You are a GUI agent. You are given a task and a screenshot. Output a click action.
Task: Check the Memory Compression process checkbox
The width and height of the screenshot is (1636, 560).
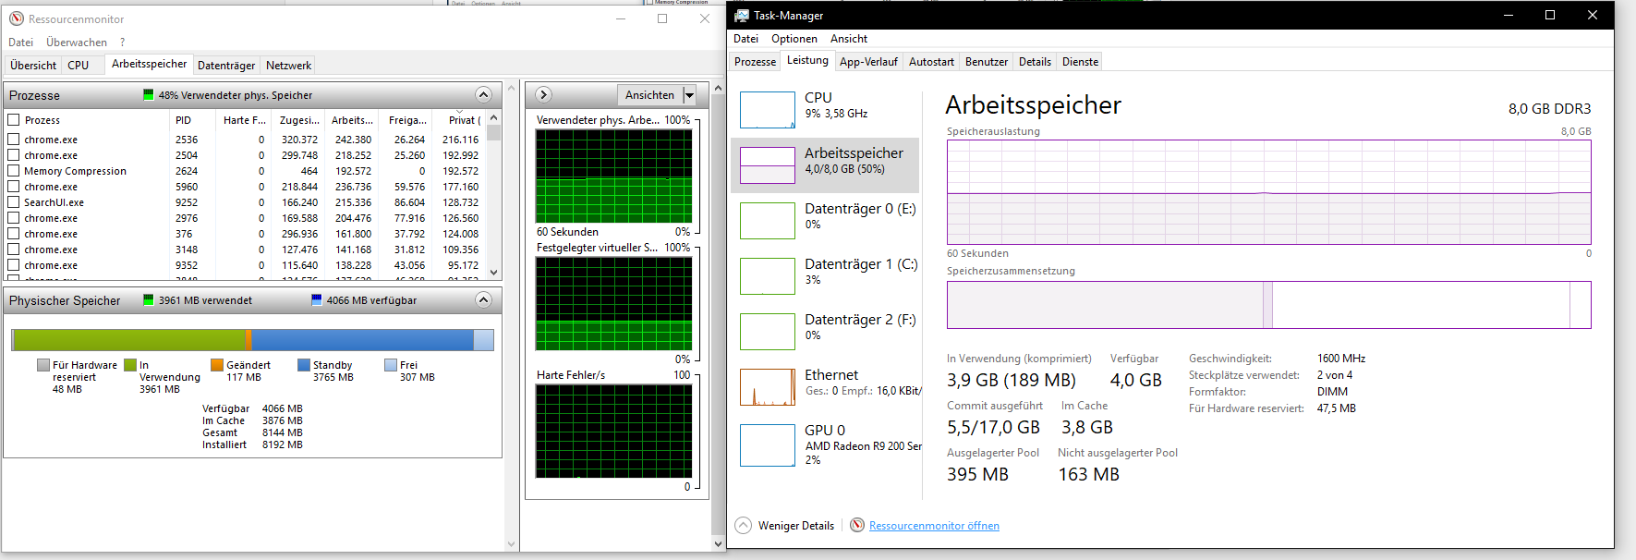pos(14,171)
